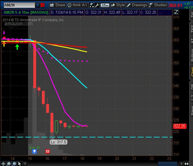Click the zoom in magnifier icon

[9, 164]
